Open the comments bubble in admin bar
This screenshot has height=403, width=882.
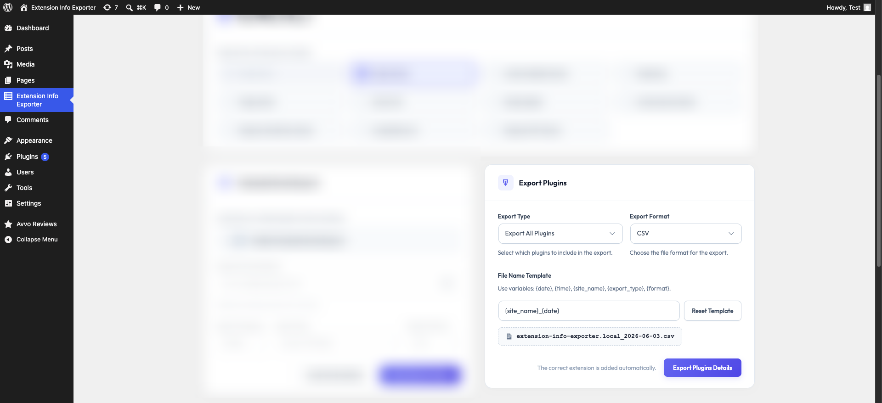[x=158, y=7]
